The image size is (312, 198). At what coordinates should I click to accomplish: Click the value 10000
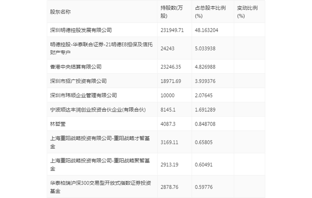[167, 95]
